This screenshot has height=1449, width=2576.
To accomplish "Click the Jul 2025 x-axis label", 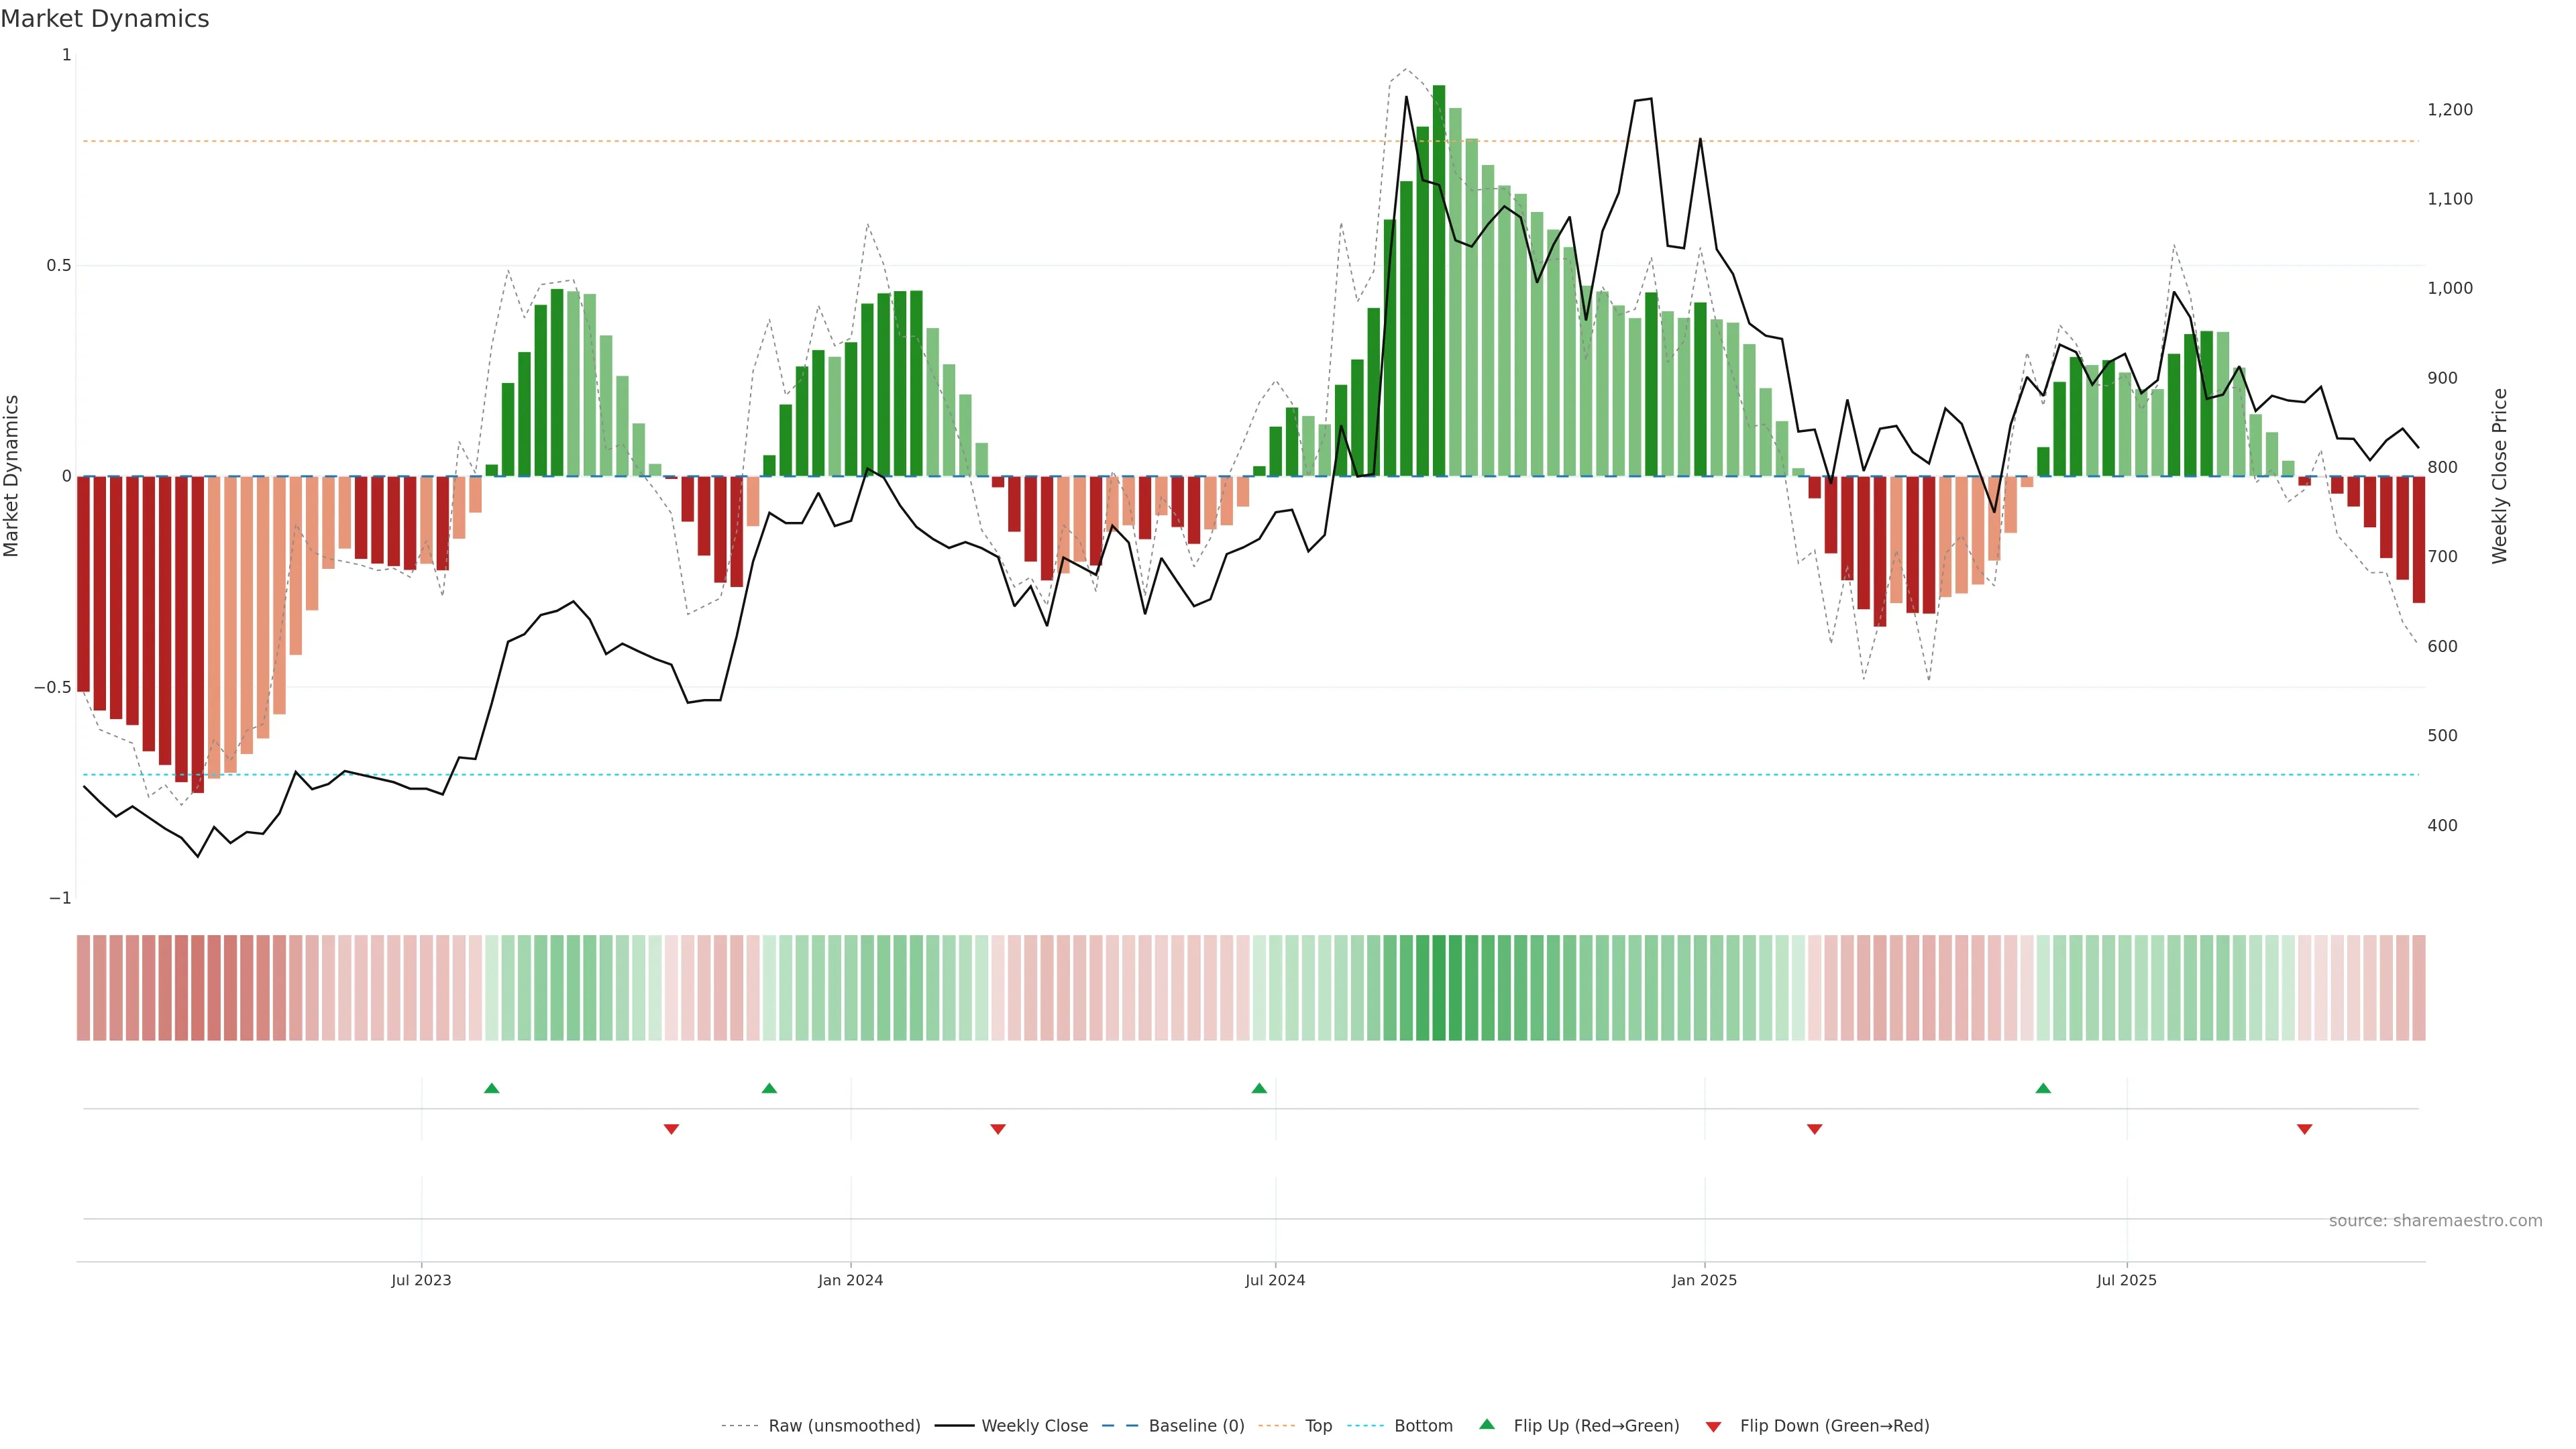I will (x=2126, y=1280).
